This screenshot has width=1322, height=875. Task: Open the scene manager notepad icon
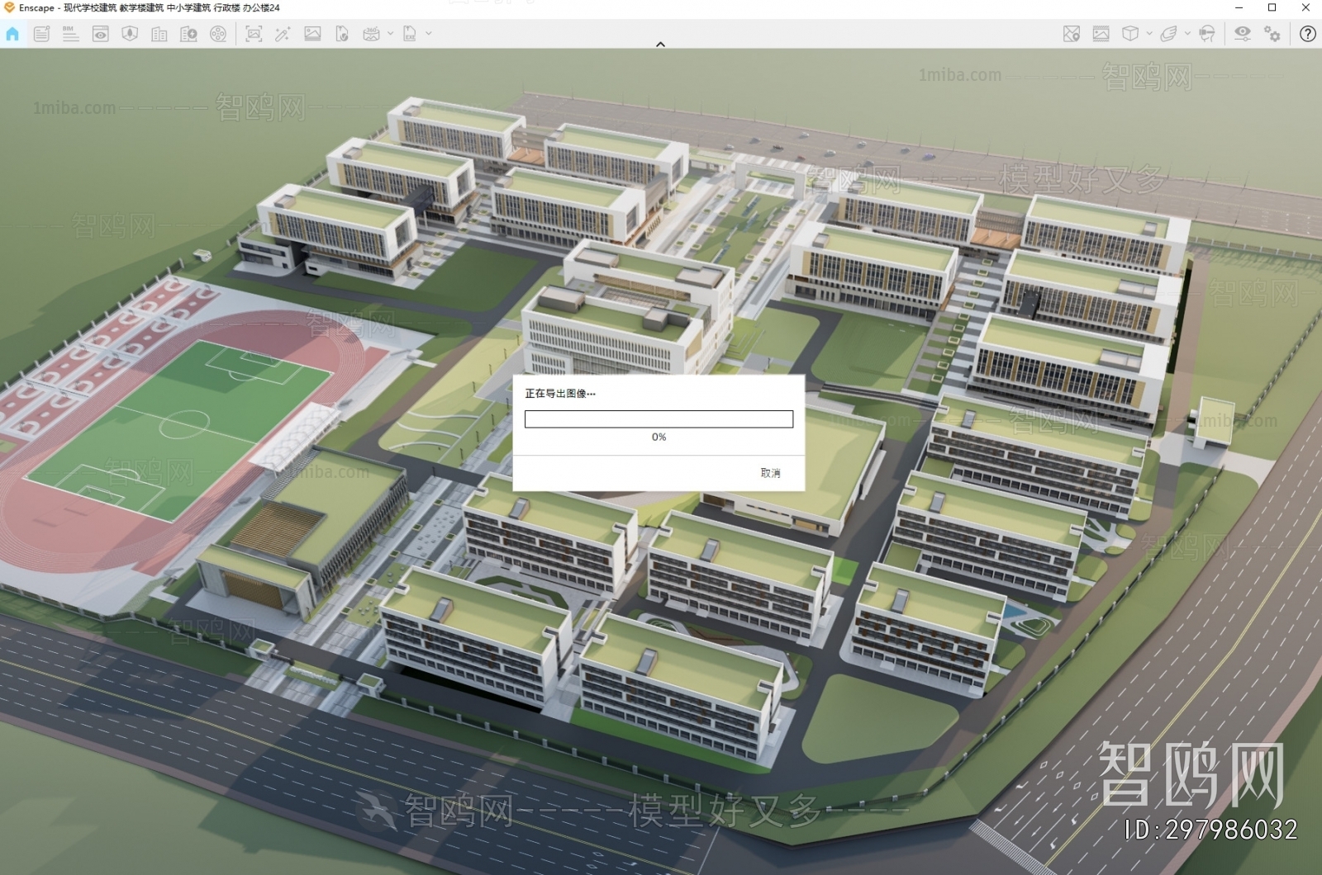[41, 35]
